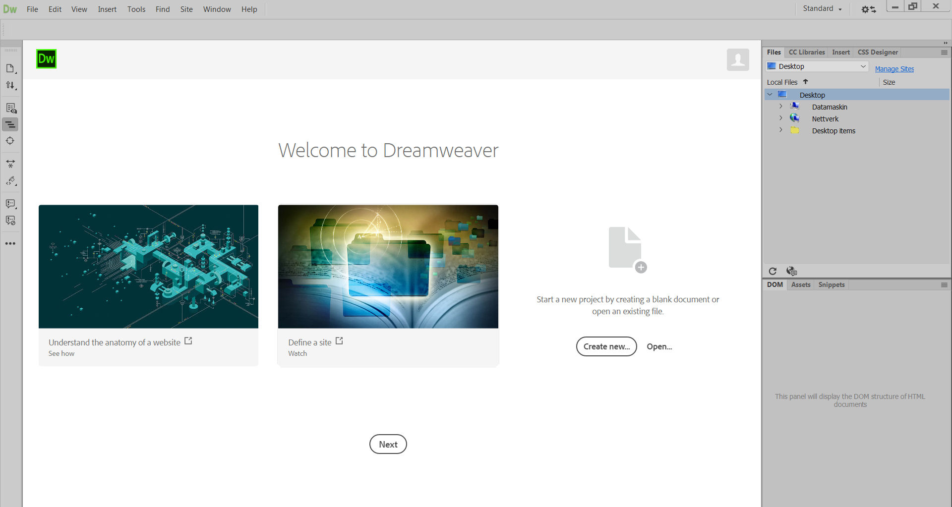Viewport: 952px width, 507px height.
Task: Open external link icon beside Define a site
Action: (x=339, y=341)
